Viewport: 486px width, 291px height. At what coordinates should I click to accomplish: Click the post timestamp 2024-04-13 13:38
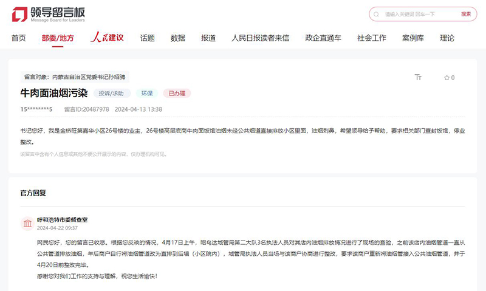coord(139,109)
